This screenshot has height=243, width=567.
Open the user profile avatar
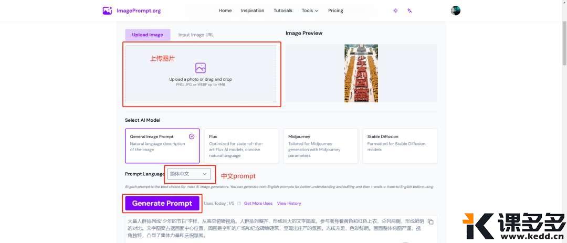[455, 10]
